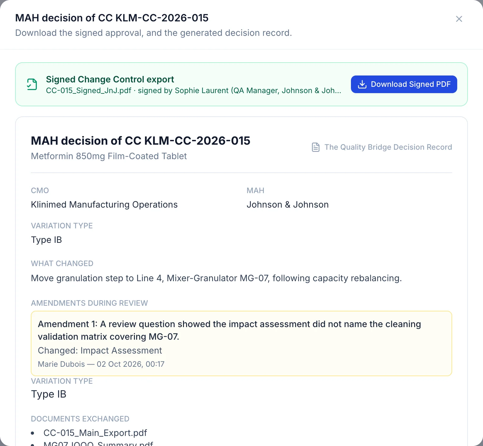This screenshot has height=446, width=483.
Task: Open The Quality Bridge Decision Record label
Action: tap(388, 147)
